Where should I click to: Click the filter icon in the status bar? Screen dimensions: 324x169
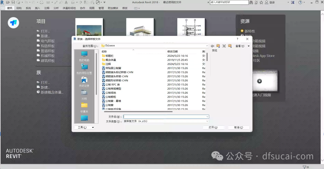pos(304,167)
